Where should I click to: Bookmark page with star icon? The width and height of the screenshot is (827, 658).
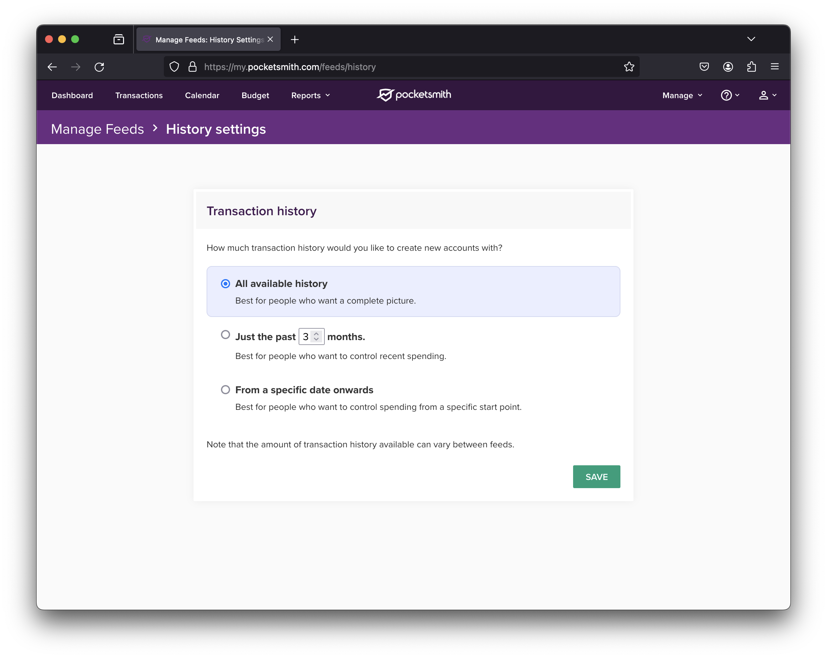click(x=629, y=67)
